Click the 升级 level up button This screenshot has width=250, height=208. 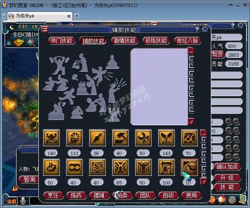coord(227,178)
